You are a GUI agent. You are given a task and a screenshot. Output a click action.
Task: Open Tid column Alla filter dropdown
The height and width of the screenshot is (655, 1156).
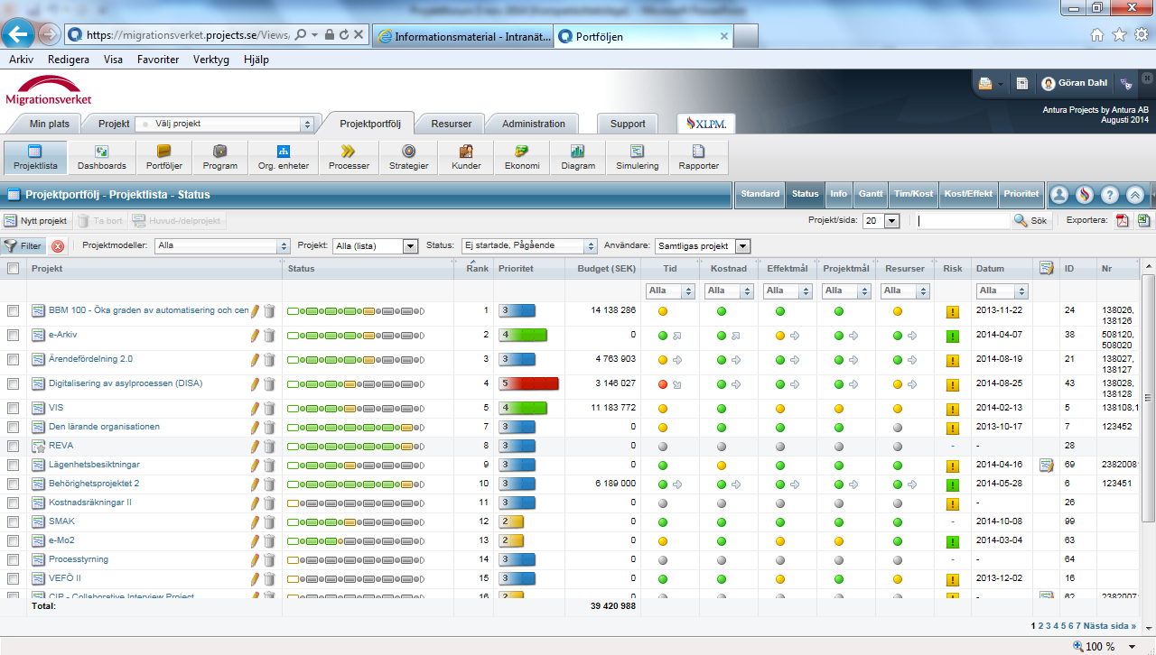[670, 291]
